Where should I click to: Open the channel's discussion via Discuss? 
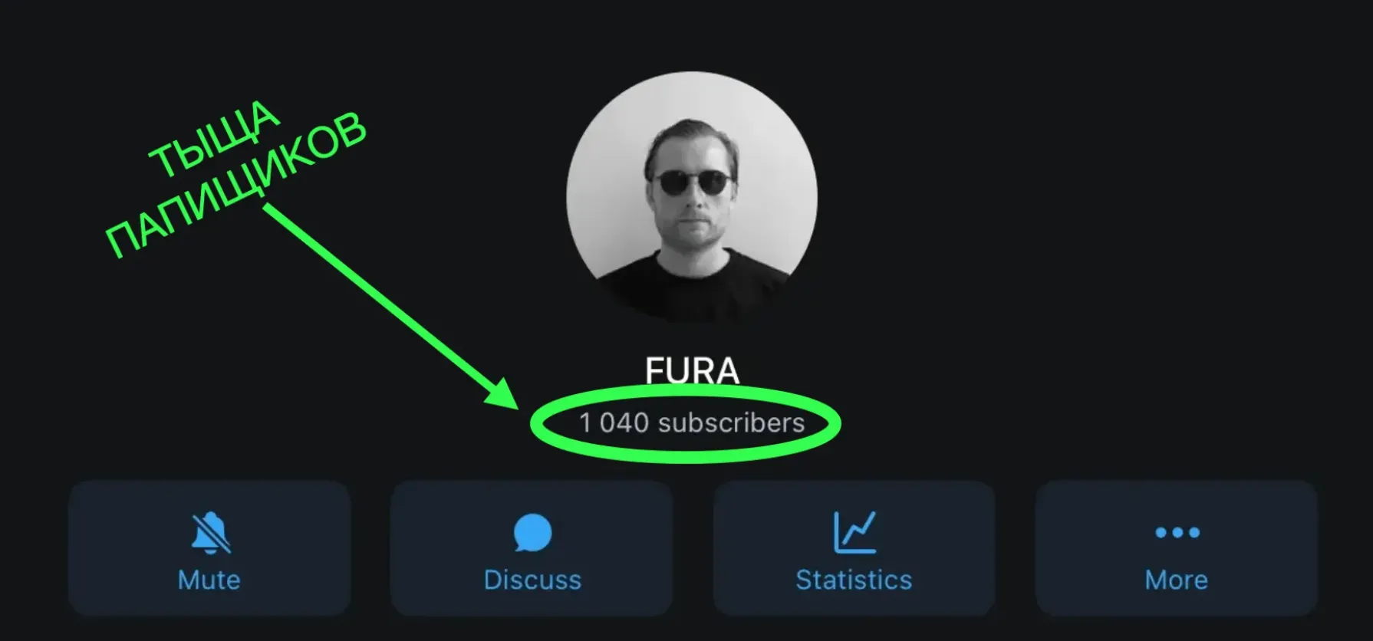(x=532, y=548)
